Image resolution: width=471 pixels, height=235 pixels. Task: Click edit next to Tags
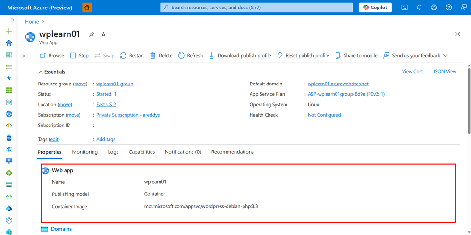54,139
